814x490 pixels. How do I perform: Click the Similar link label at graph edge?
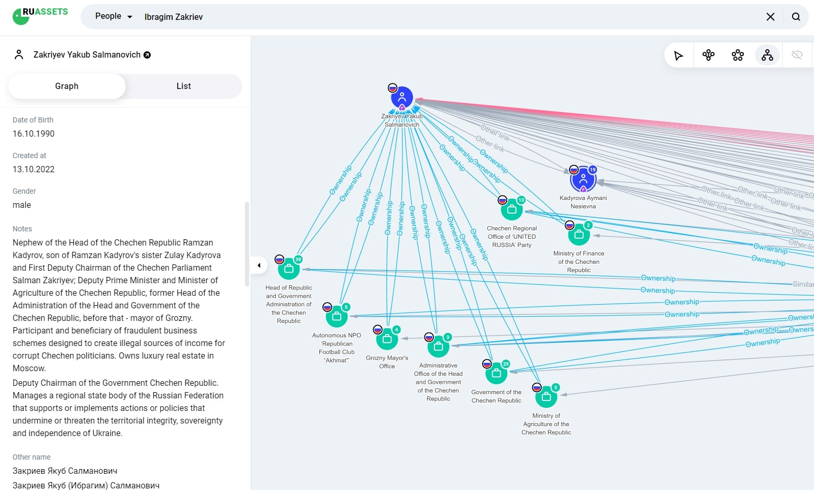pos(803,284)
